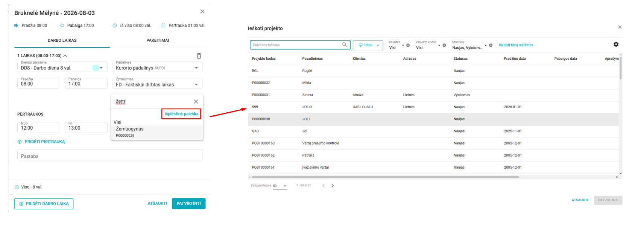Change records per page dropdown
The image size is (632, 228).
[280, 186]
